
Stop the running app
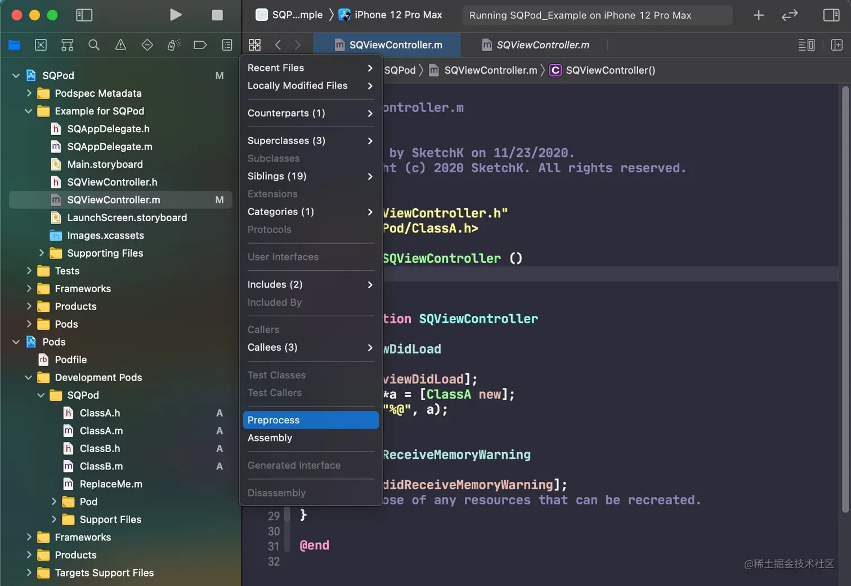click(x=217, y=15)
